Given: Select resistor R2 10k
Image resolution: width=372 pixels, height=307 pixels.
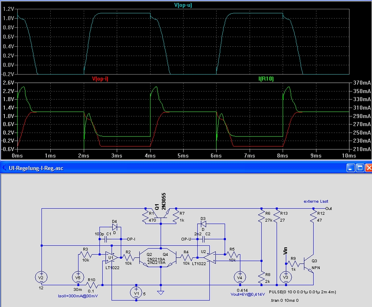Looking at the screenshot, I should (128, 257).
